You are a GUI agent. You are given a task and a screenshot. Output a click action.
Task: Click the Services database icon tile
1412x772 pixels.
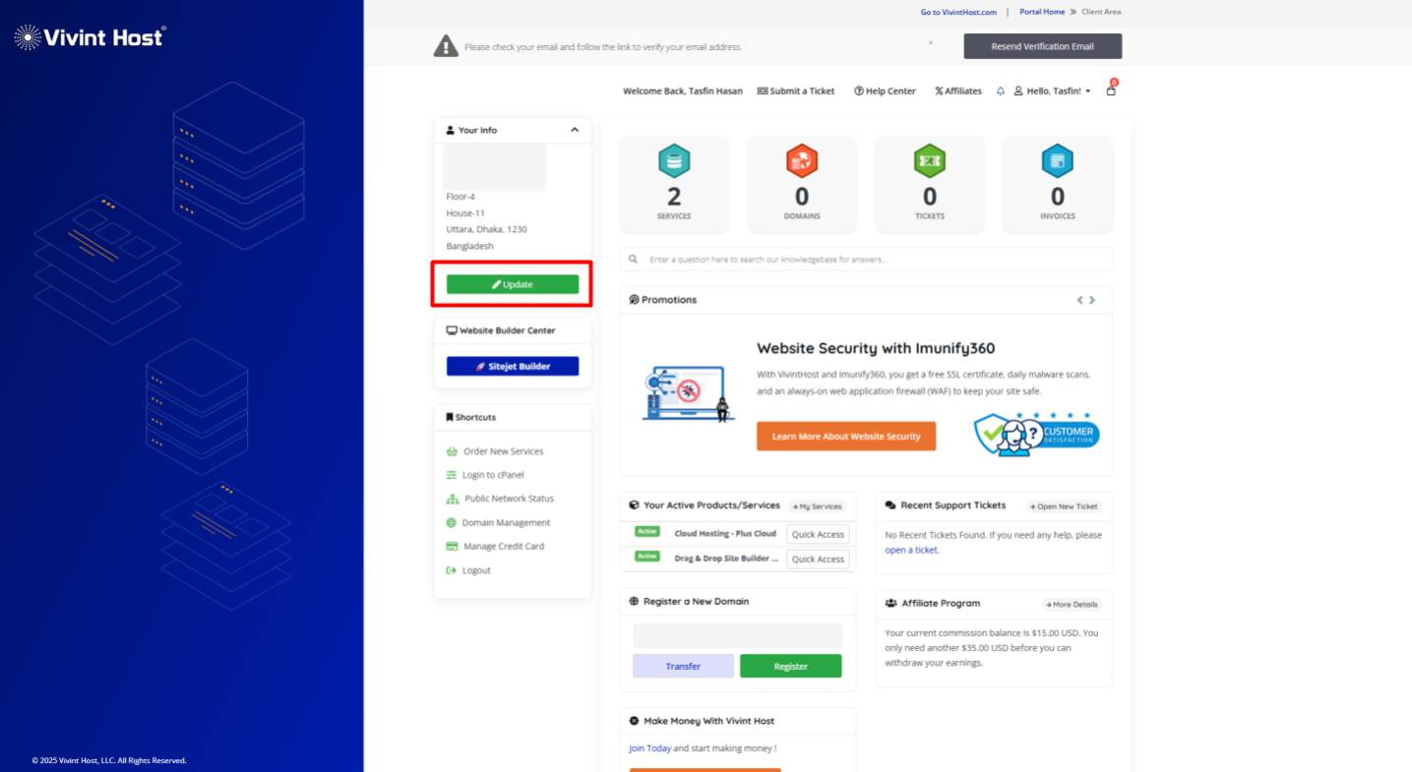tap(674, 161)
